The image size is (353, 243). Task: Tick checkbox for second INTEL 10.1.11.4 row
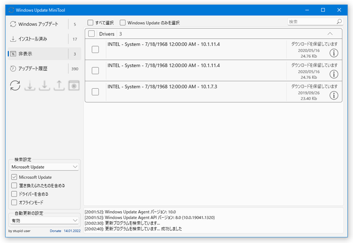pos(95,71)
